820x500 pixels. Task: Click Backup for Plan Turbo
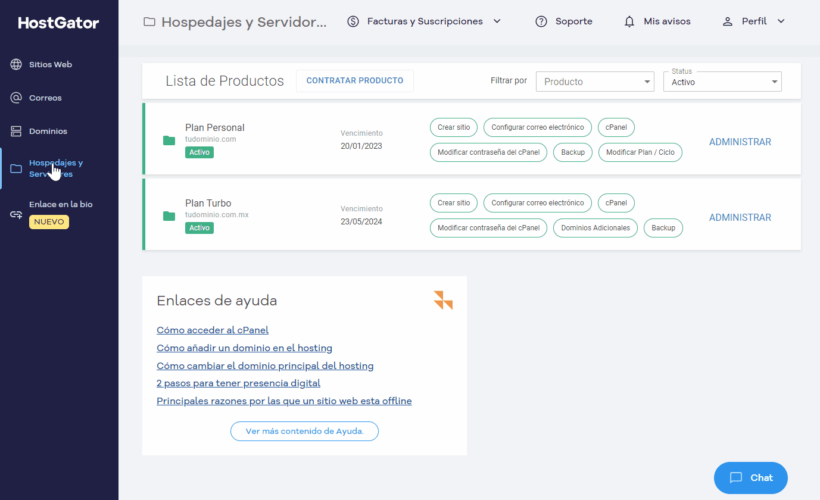pyautogui.click(x=663, y=228)
